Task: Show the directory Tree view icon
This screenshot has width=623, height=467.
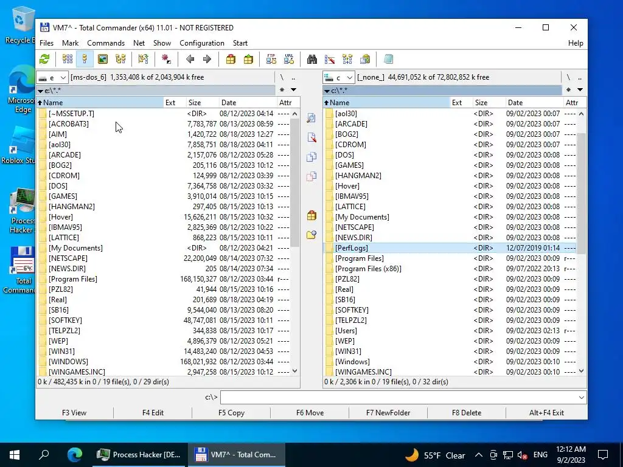Action: click(x=120, y=59)
